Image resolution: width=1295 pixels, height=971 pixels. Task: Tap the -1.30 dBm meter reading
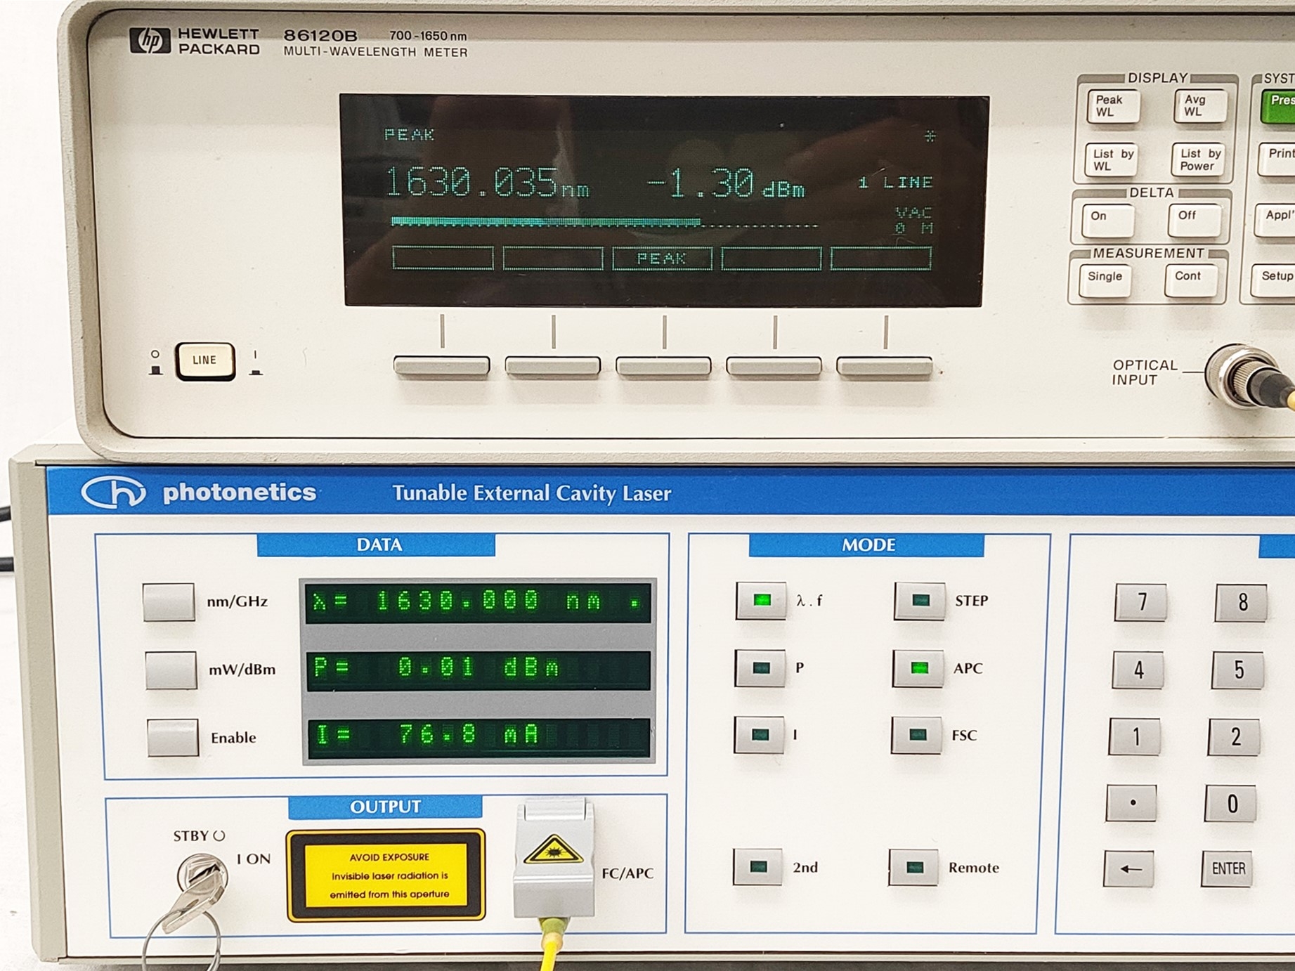pos(726,184)
